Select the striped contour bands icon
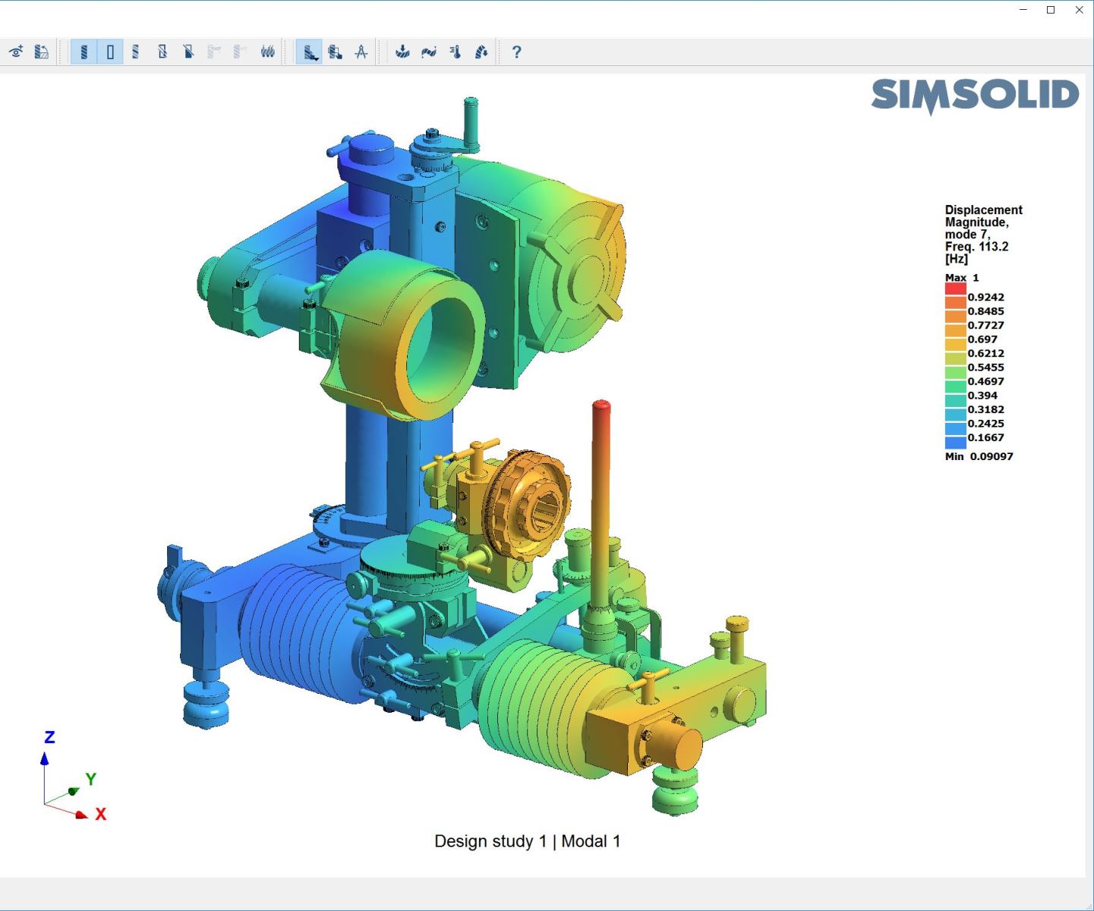The image size is (1094, 911). click(136, 52)
